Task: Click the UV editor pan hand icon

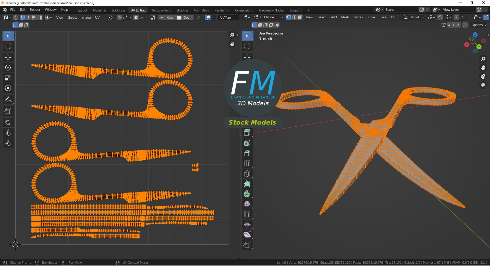Action: [232, 44]
